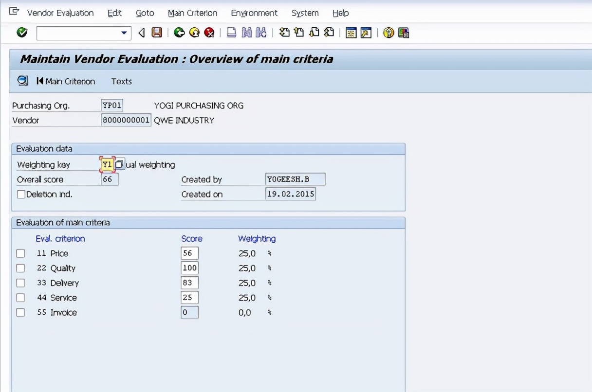Click the green checkmark Enter icon
592x392 pixels.
point(22,33)
